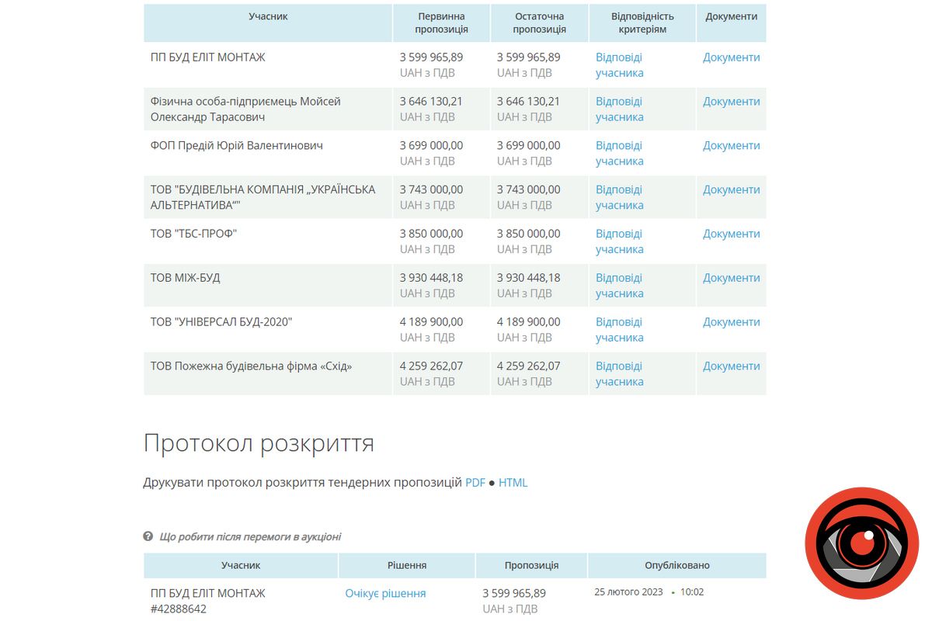Click the 'Протокол розкриття' section heading
This screenshot has height=621, width=932.
[x=259, y=443]
